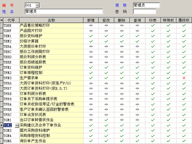Screen dimensions: 192x144
Task: Toggle 修改 permission for TEM2 价格计算器
Action: coord(106,41)
